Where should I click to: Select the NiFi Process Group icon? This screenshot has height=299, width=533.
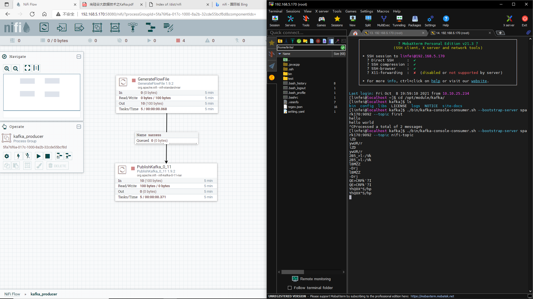click(x=97, y=27)
